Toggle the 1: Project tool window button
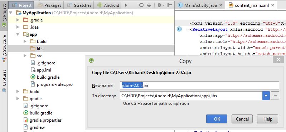Screen dimensions: 286x132 (4, 15)
